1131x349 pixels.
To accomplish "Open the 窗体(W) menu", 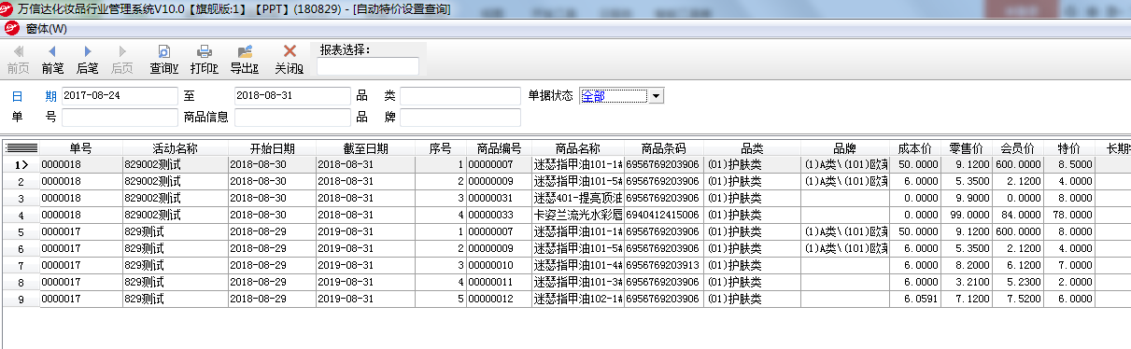I will tap(47, 28).
